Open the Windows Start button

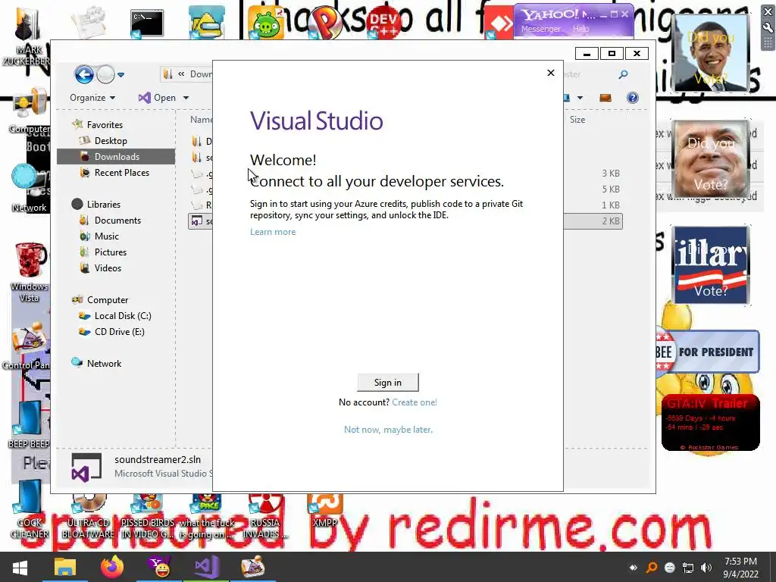click(x=20, y=567)
